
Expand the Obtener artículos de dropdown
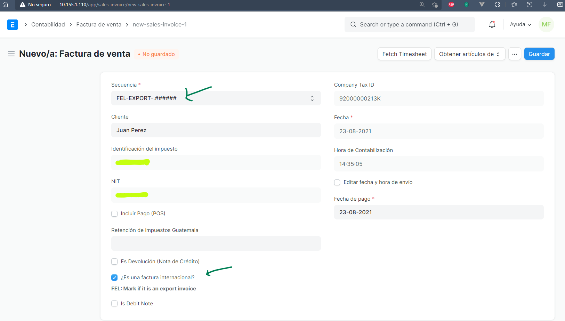coord(470,54)
